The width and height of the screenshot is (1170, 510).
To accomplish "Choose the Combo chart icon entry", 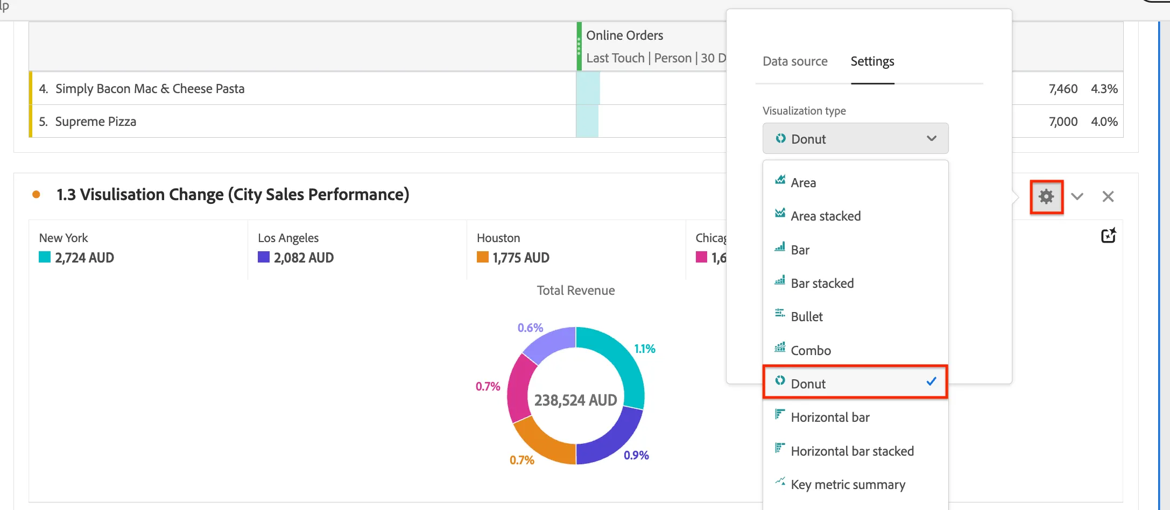I will tap(780, 347).
